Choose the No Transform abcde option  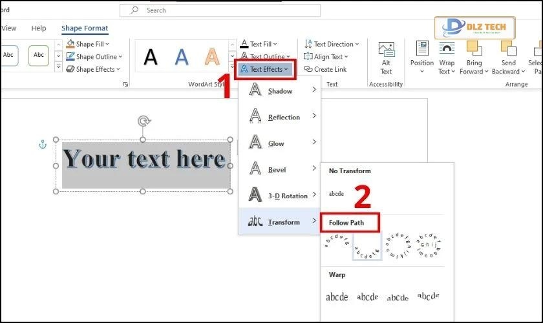tap(336, 193)
